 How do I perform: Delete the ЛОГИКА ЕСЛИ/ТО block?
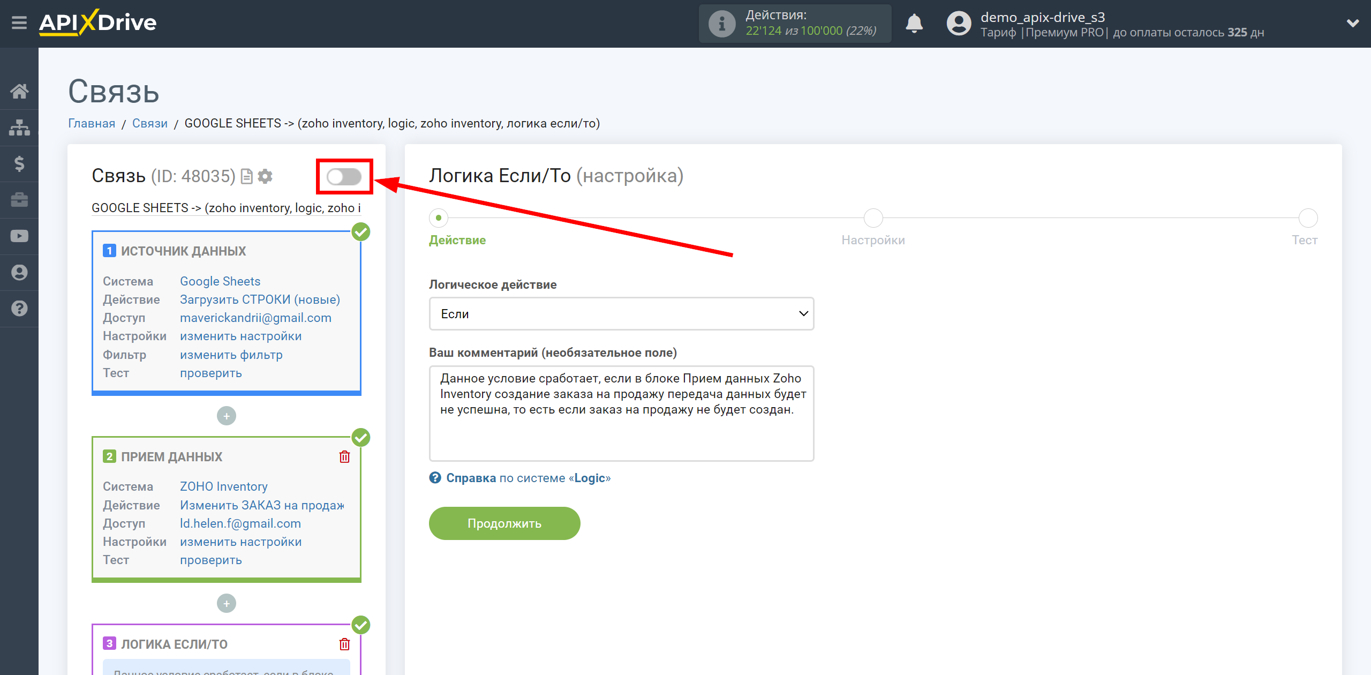344,644
